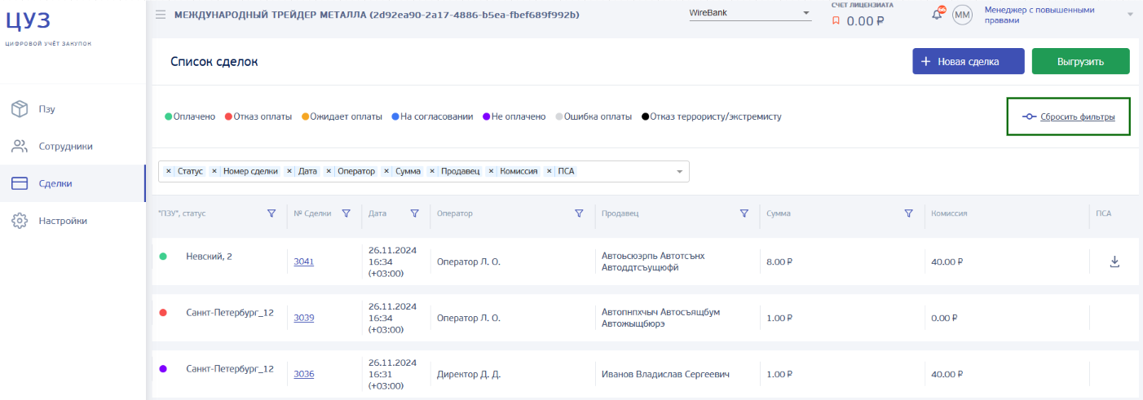1143x400 pixels.
Task: Remove the Оператор column tag
Action: click(x=329, y=171)
